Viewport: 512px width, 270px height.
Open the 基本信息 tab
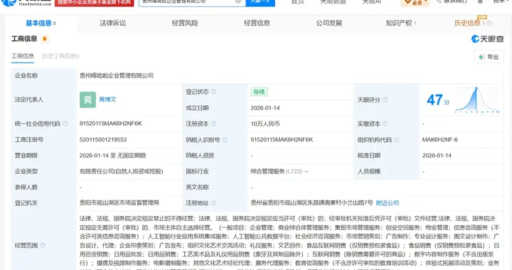pyautogui.click(x=41, y=23)
